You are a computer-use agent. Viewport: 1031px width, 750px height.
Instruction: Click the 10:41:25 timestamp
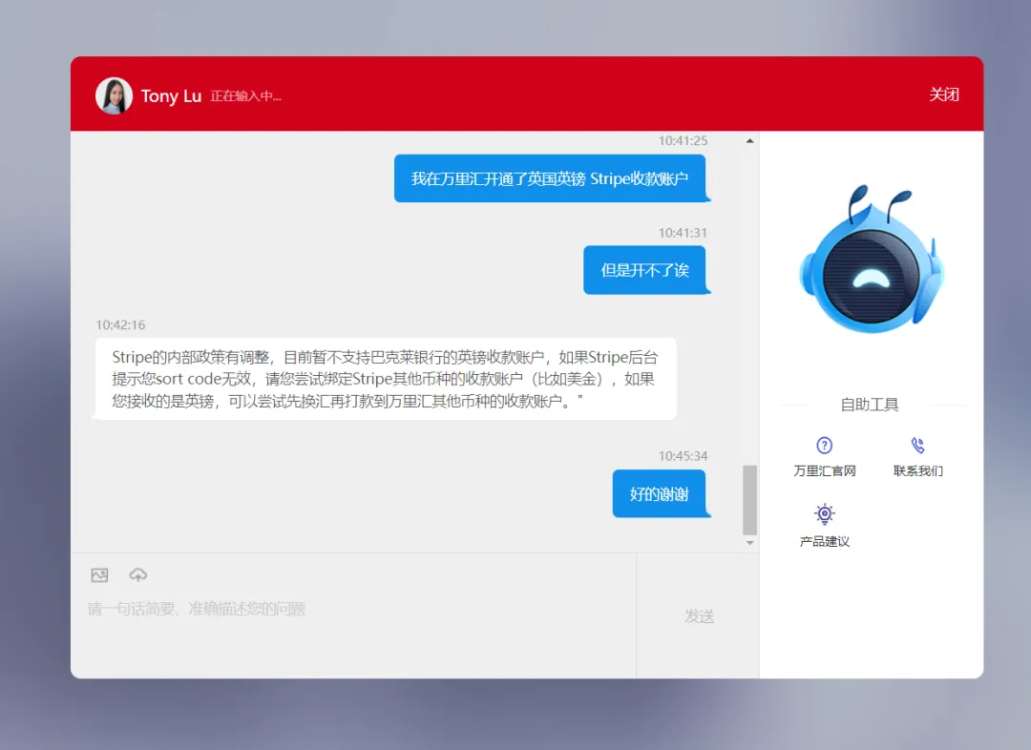684,140
